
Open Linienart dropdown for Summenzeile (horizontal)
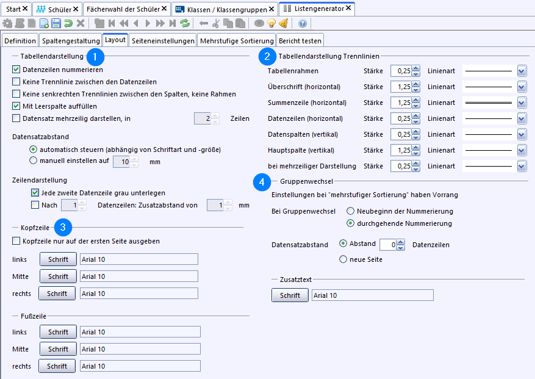click(x=522, y=103)
